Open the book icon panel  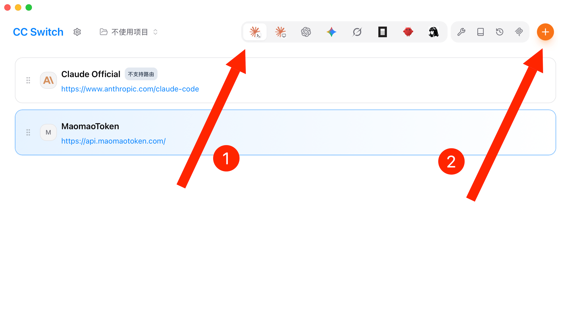tap(481, 32)
